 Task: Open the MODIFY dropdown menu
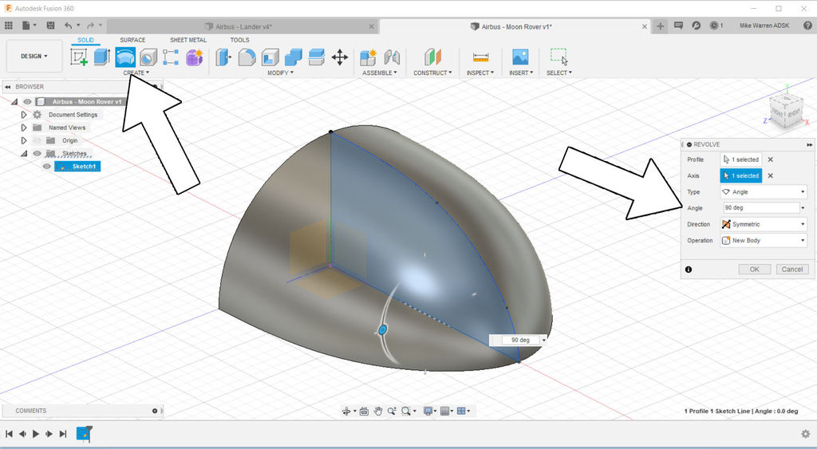click(280, 73)
